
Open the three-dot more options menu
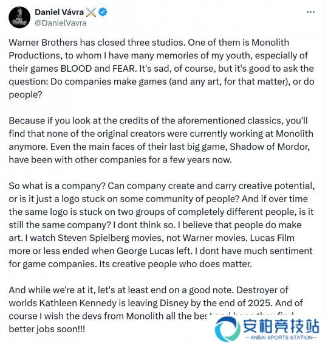[310, 12]
